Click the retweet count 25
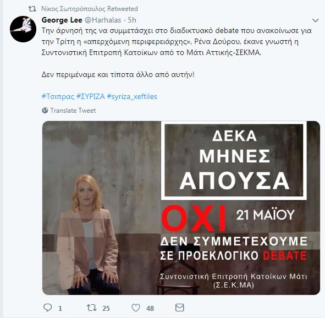 tap(106, 309)
